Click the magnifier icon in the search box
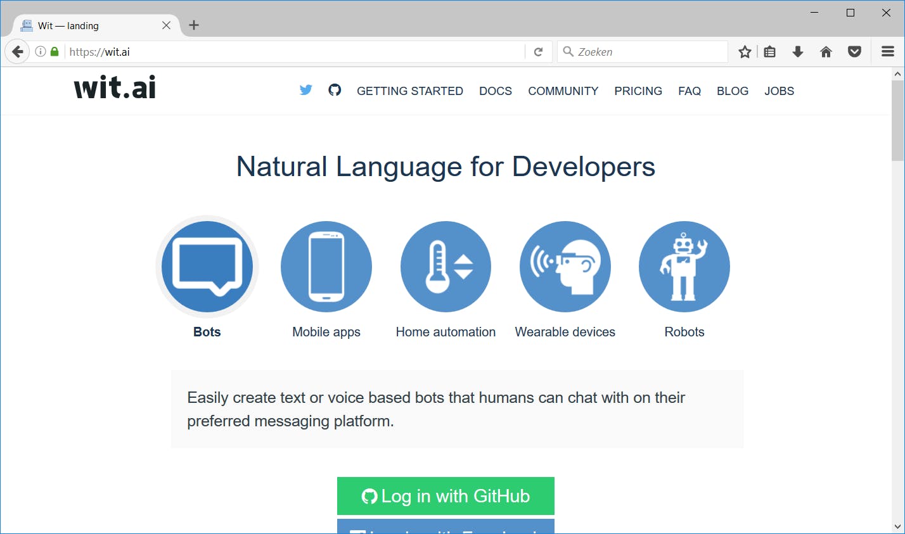The height and width of the screenshot is (534, 905). point(568,51)
